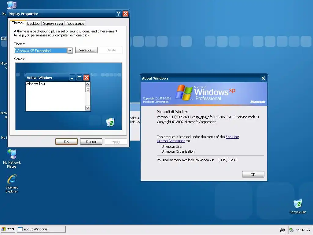The width and height of the screenshot is (313, 235).
Task: Click the Version 5.1 build text line
Action: tap(208, 117)
